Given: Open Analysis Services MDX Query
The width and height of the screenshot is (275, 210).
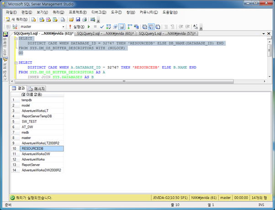Looking at the screenshot, I should click(42, 20).
